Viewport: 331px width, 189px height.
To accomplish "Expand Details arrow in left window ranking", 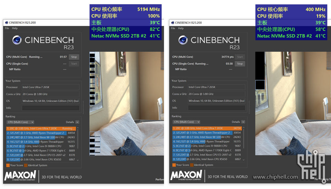I will [77, 122].
